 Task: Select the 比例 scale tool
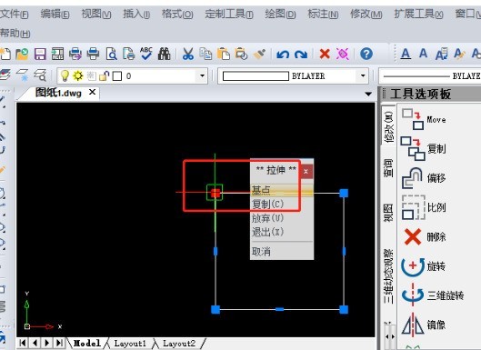click(424, 207)
